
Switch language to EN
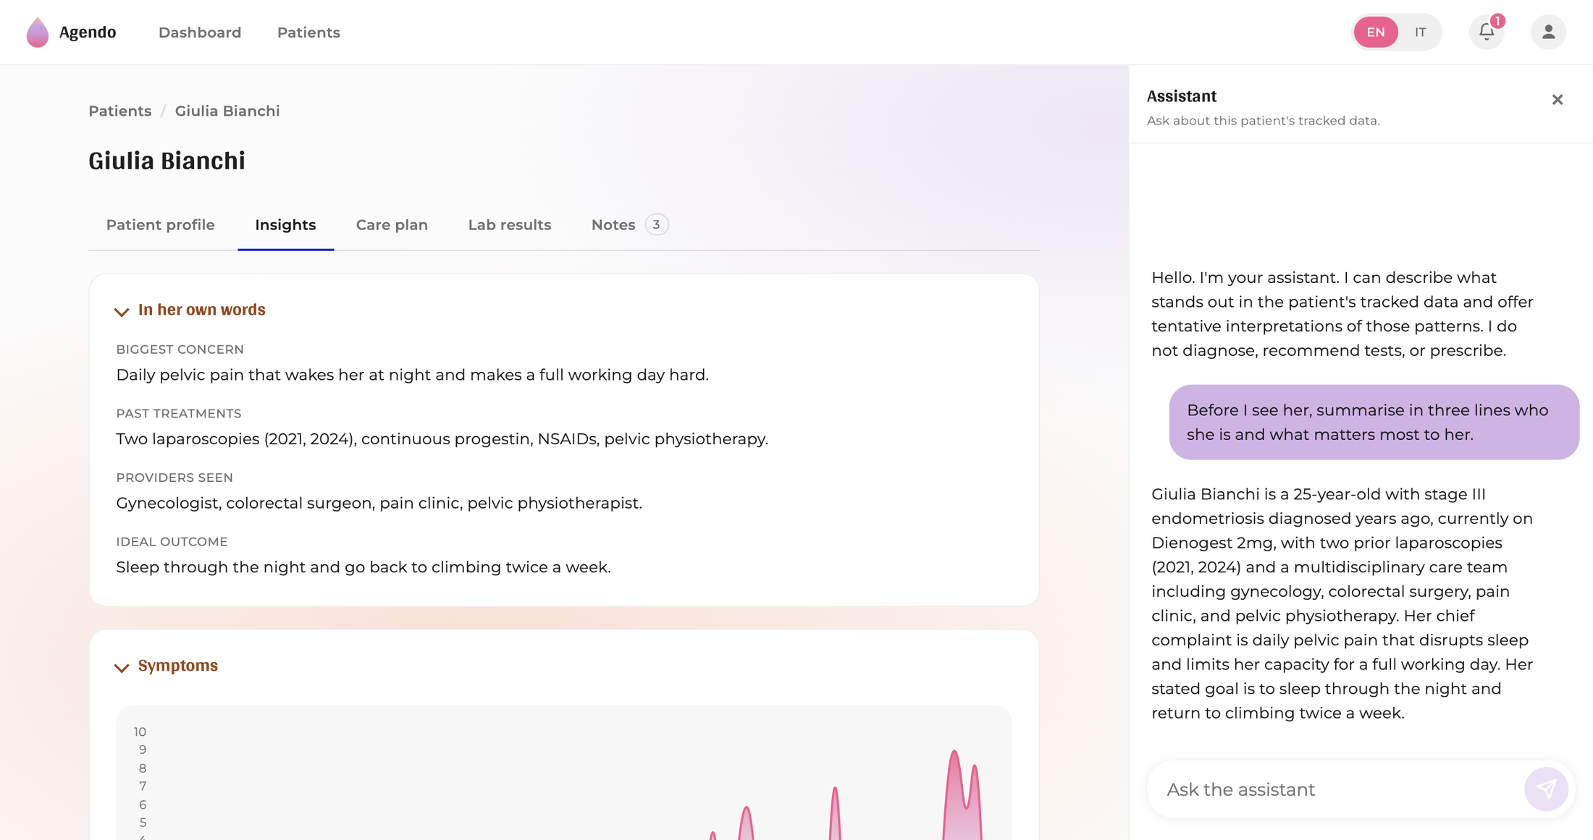point(1376,32)
